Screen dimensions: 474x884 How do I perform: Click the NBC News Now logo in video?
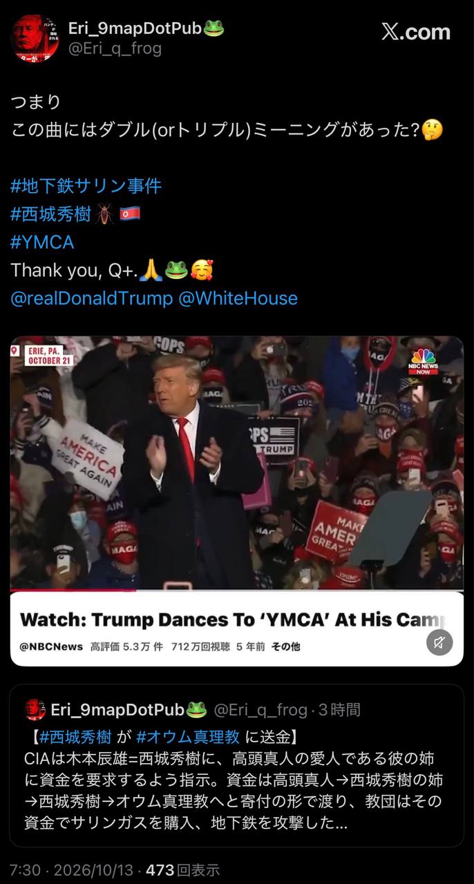pos(424,362)
